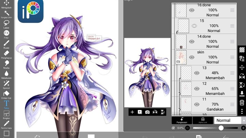Select the Laso tool
This screenshot has width=246, height=138.
point(6,25)
